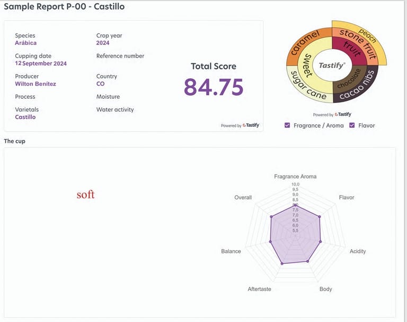Viewport: 407px width, 322px height.
Task: Open the Powered by Tastify link under the wheel
Action: (x=332, y=114)
